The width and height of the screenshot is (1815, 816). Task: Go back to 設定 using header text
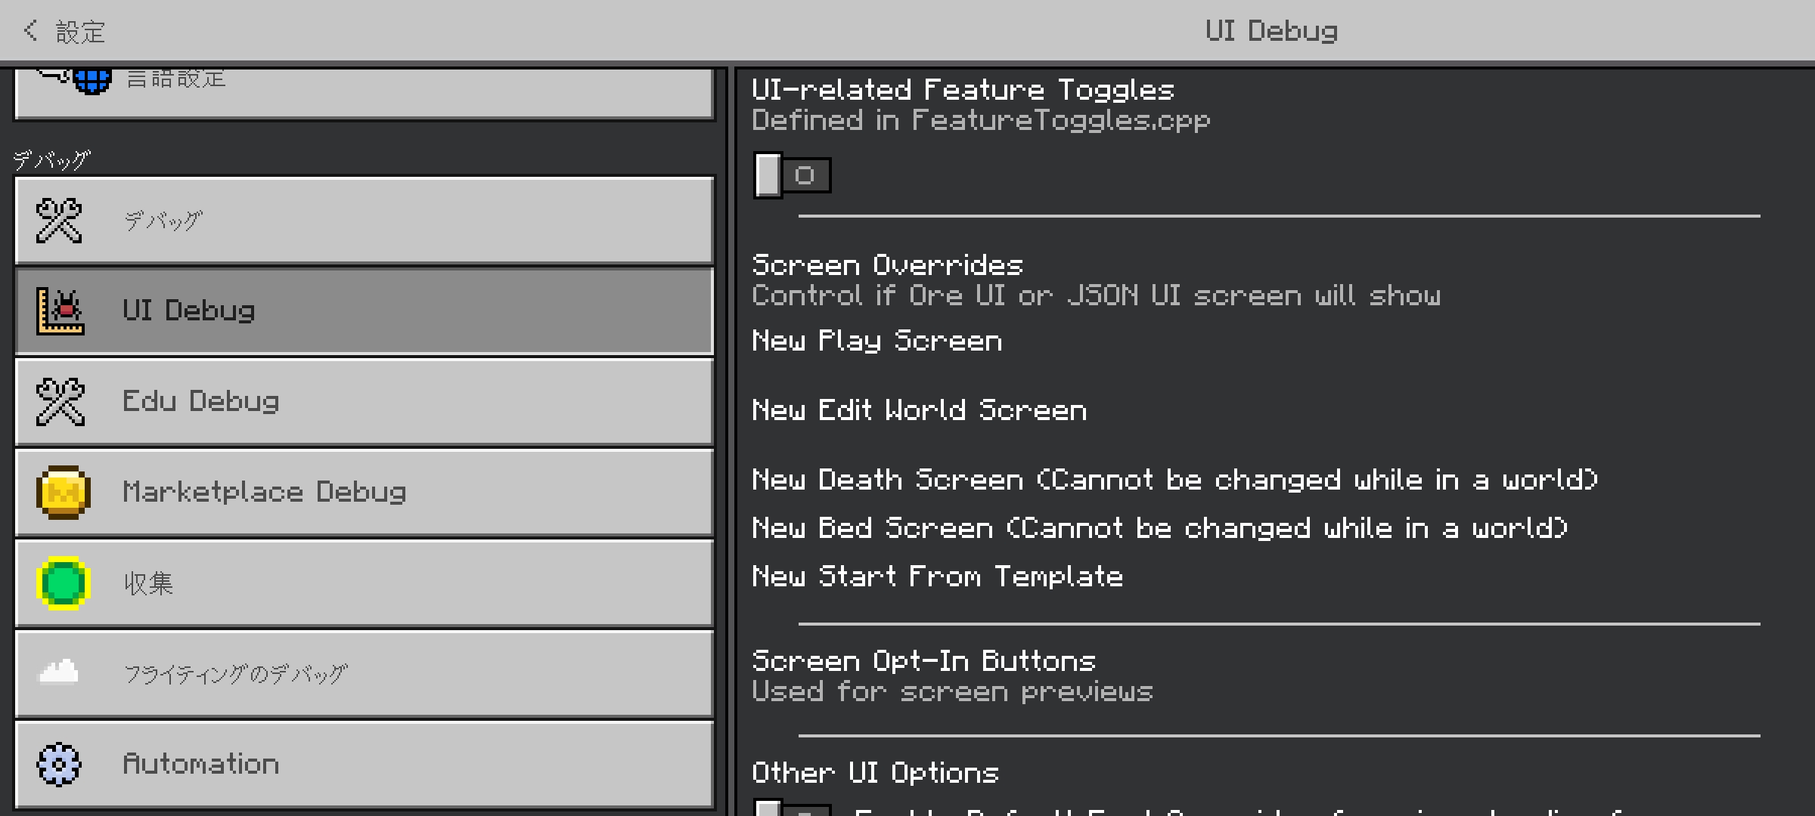pyautogui.click(x=80, y=32)
